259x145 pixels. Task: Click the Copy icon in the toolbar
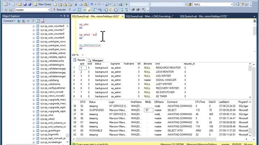[x=81, y=4]
